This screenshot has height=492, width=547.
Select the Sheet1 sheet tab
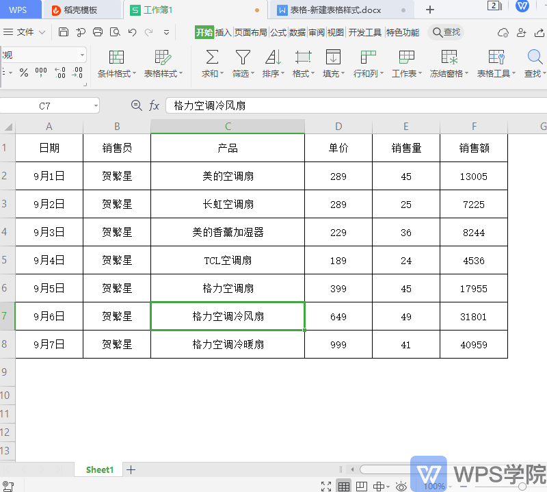click(100, 469)
